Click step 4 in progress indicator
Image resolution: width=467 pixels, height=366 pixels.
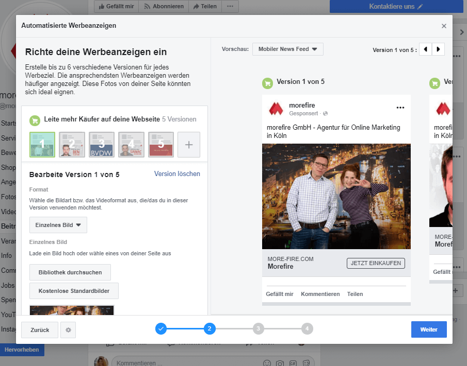pos(307,328)
